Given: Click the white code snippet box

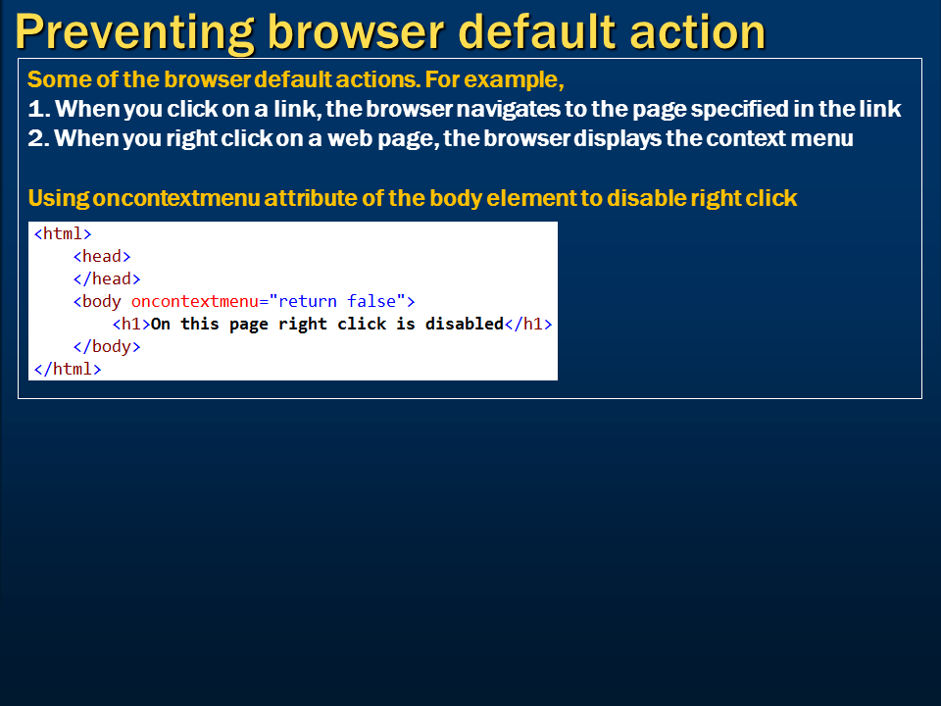Looking at the screenshot, I should coord(291,299).
